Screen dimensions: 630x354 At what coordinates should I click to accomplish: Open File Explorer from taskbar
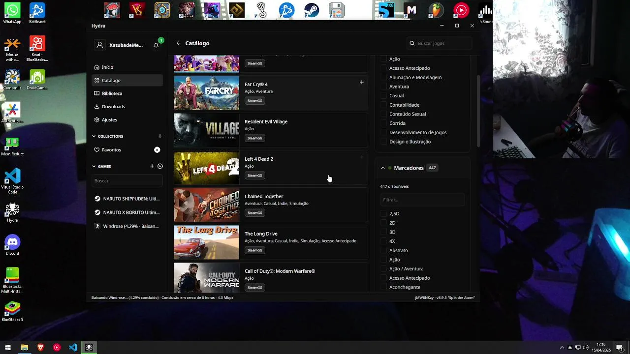click(24, 348)
